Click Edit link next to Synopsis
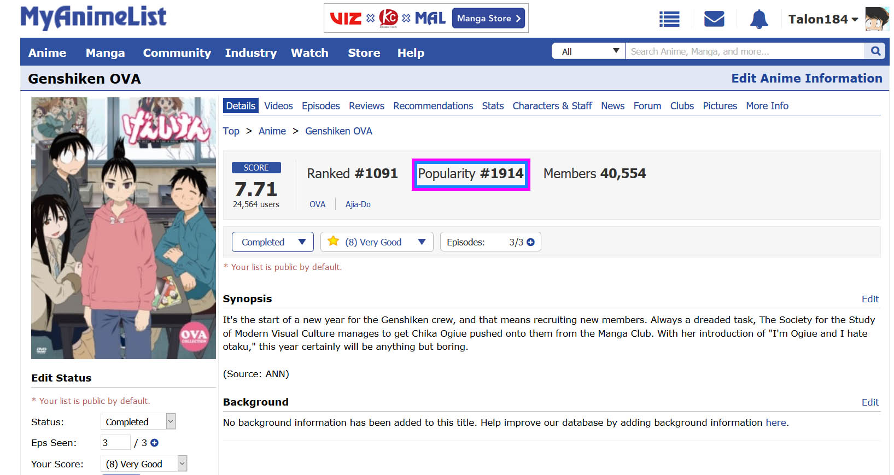The width and height of the screenshot is (894, 475). point(870,299)
